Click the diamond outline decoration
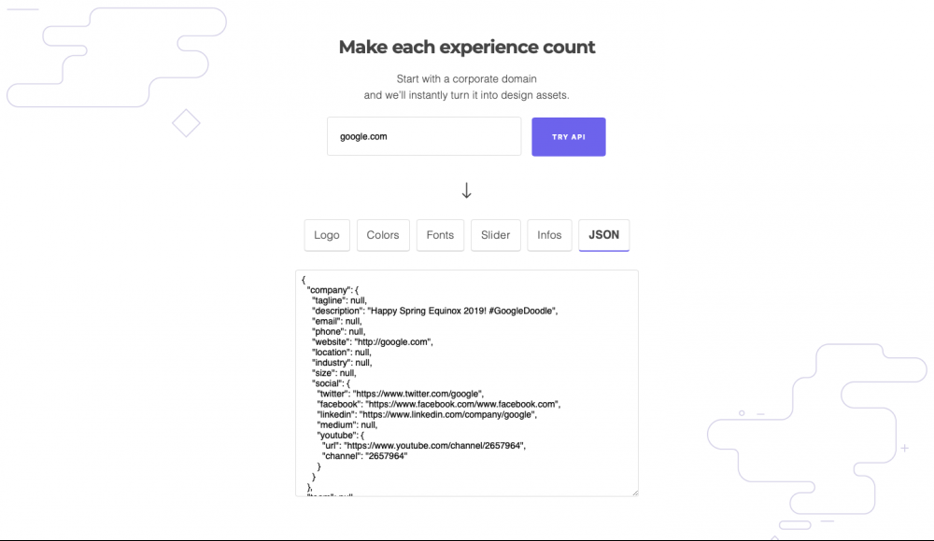 (x=187, y=123)
